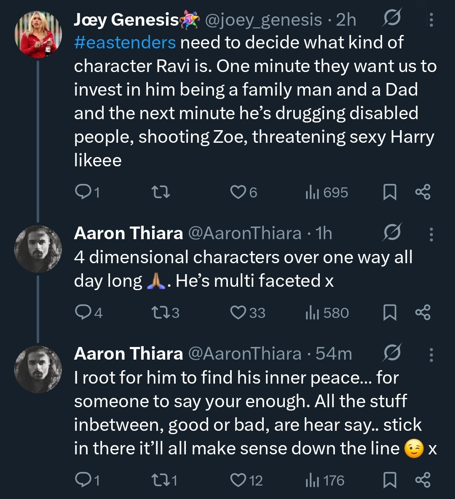Viewport: 455px width, 499px height.
Task: Like Joey Genesis's tweet with 6 likes
Action: click(x=238, y=192)
